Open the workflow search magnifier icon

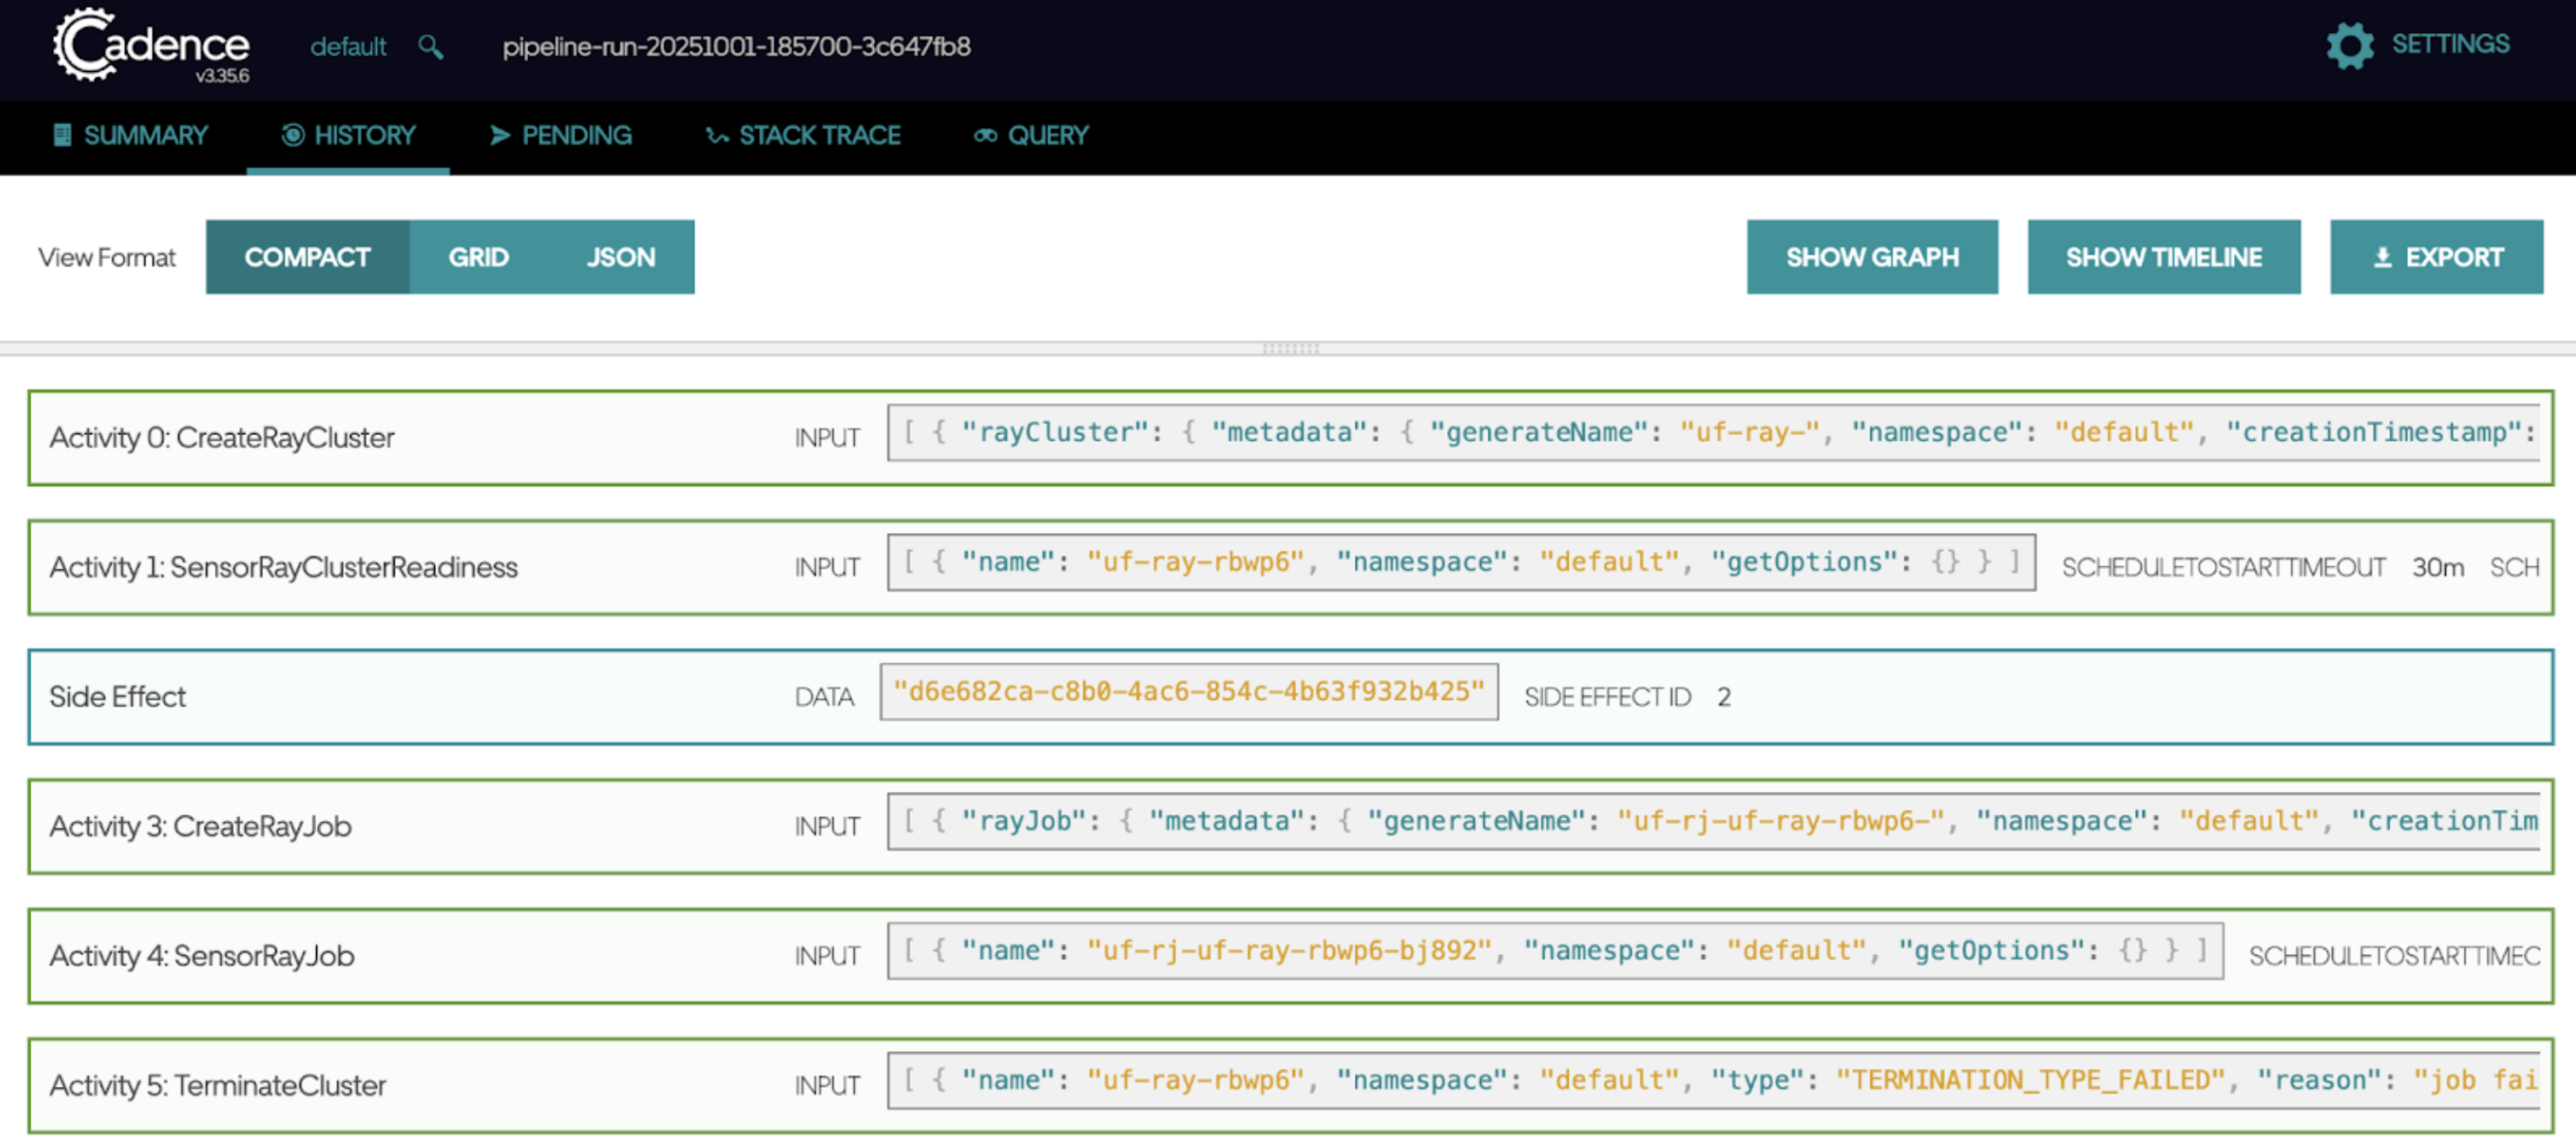[x=430, y=47]
